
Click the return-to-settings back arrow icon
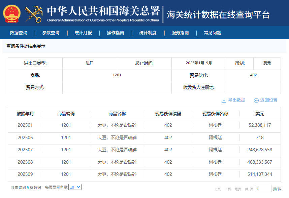tap(256, 100)
